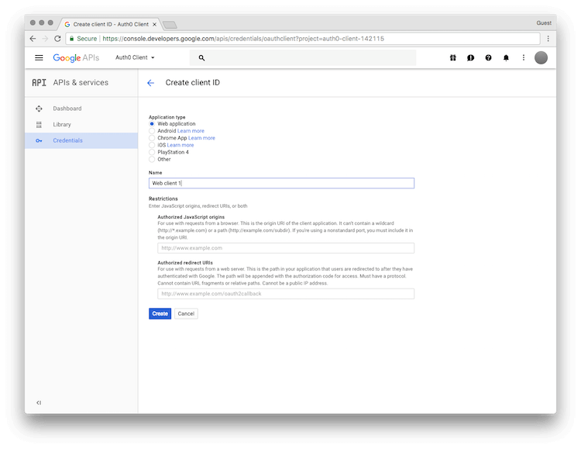Screen dimensions: 581x449
Task: Collapse the sidebar with the bottom arrow
Action: 39,402
